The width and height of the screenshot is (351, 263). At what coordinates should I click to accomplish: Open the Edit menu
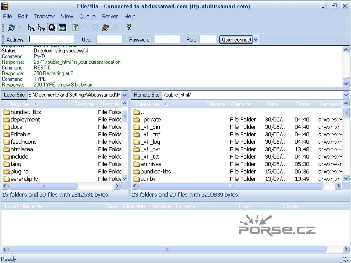click(23, 16)
